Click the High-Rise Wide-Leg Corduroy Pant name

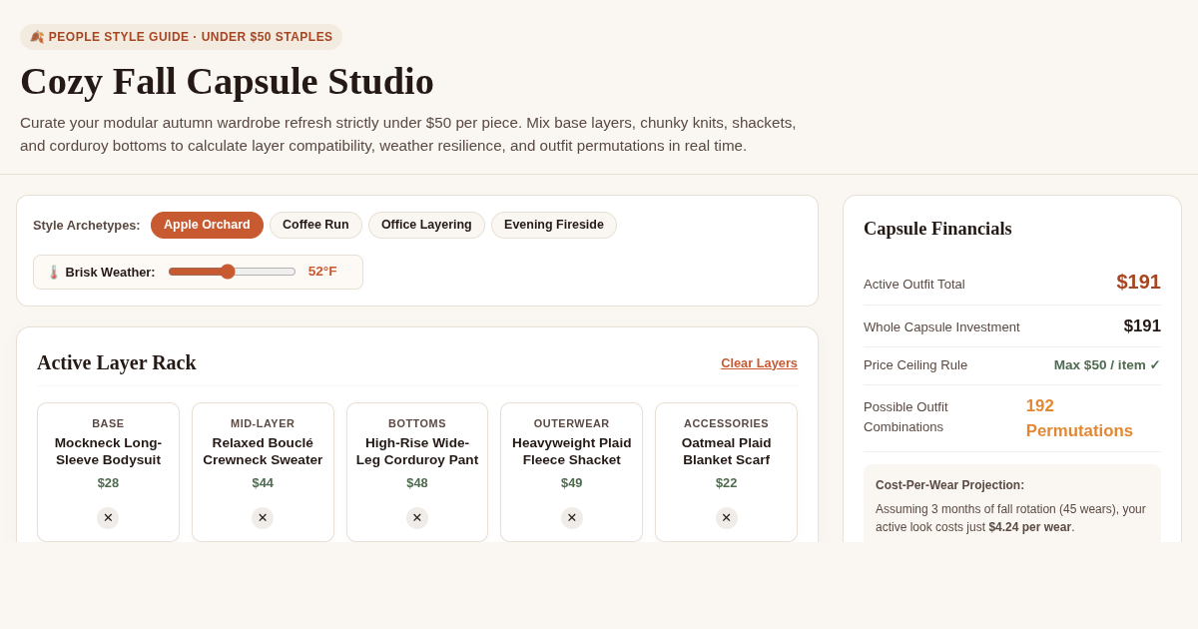tap(417, 451)
